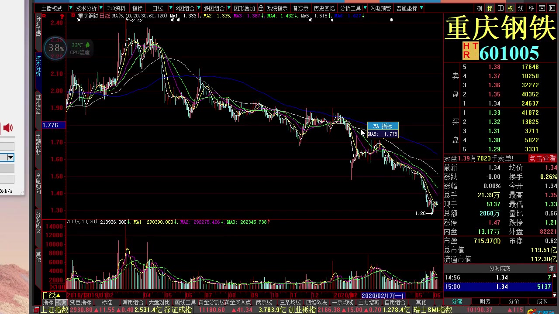Select the 主力增减 tab
The height and width of the screenshot is (314, 559).
[x=369, y=302]
